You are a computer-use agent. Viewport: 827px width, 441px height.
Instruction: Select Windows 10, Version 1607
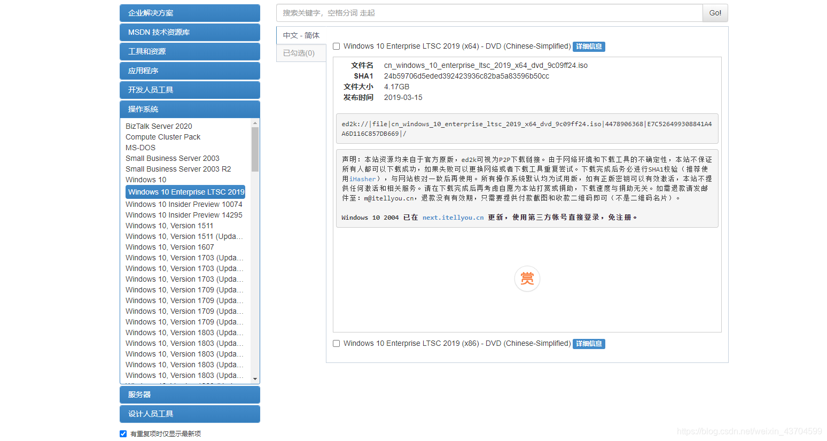click(170, 247)
